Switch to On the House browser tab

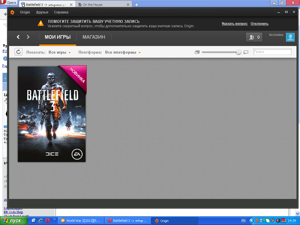pyautogui.click(x=104, y=5)
